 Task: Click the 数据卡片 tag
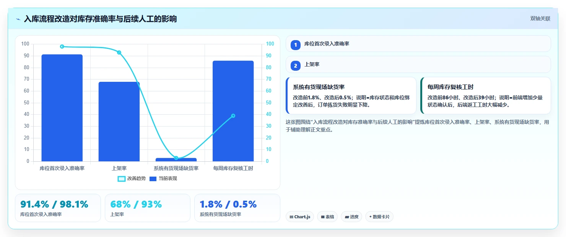click(379, 217)
